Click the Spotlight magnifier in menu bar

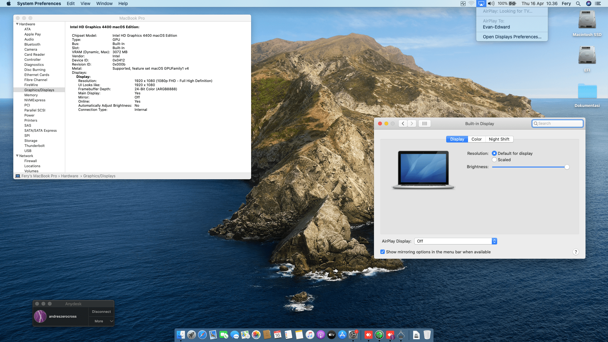pos(578,3)
